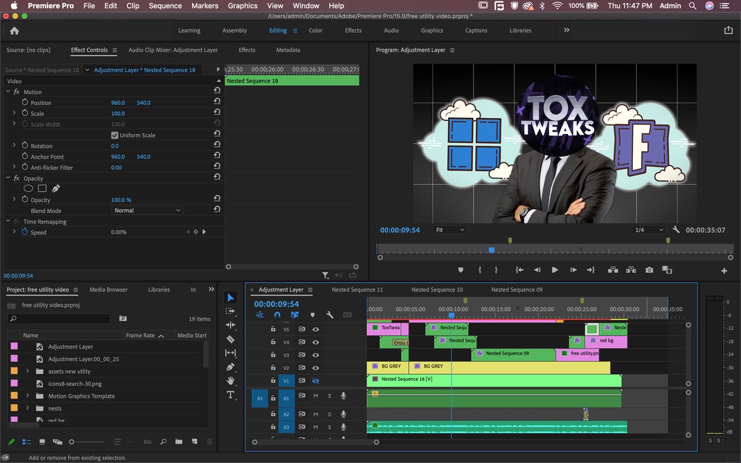Screen dimensions: 741x463
Task: Expand the Motion Graphics Template bin
Action: click(x=27, y=396)
